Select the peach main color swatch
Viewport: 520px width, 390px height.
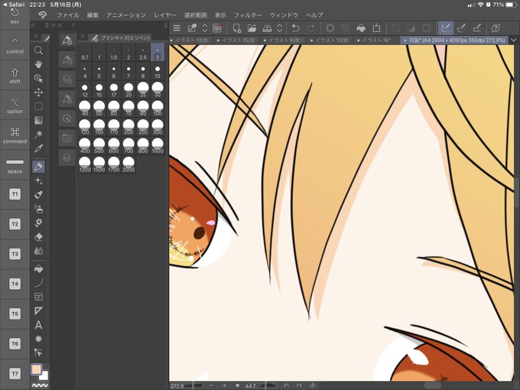click(36, 369)
